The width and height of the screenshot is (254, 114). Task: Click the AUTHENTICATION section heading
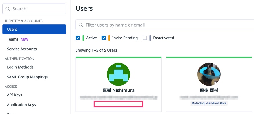[x=19, y=59]
